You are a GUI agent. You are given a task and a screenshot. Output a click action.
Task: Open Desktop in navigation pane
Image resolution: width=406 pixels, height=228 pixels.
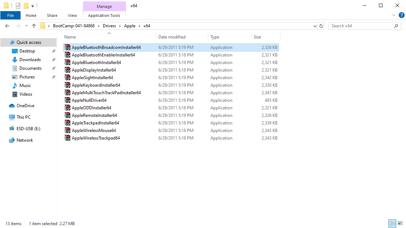click(x=27, y=51)
